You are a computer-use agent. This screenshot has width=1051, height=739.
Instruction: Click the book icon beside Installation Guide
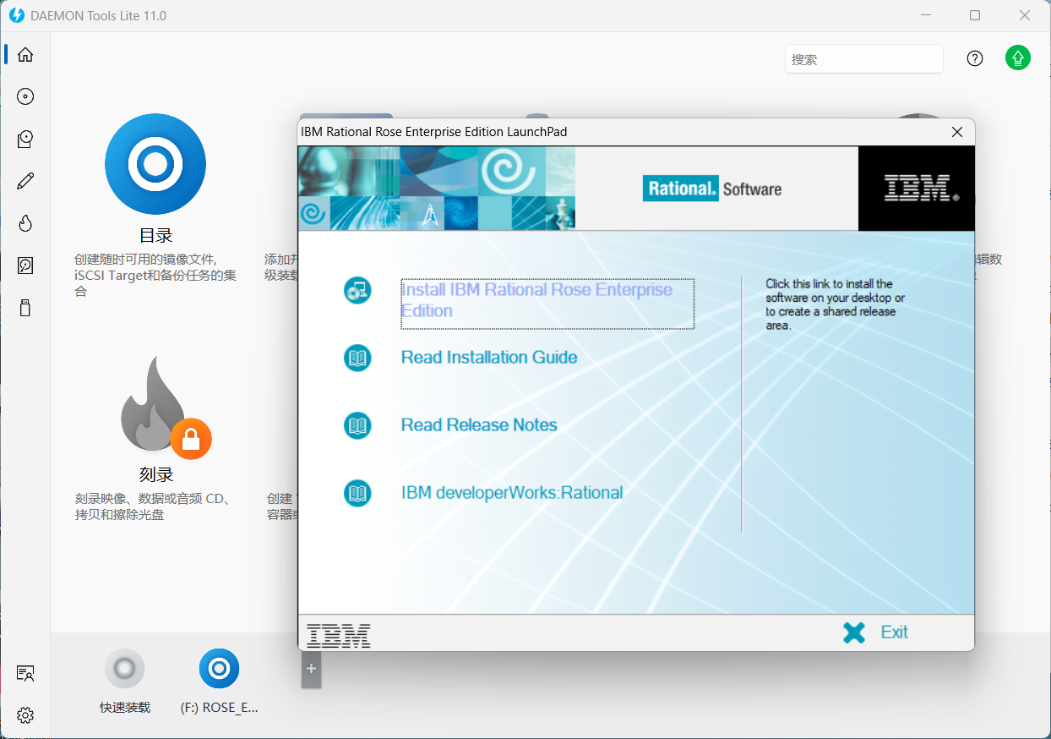coord(357,358)
